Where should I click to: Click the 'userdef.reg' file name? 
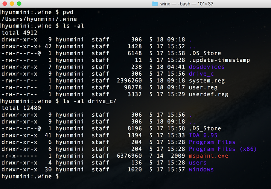[x=209, y=94]
